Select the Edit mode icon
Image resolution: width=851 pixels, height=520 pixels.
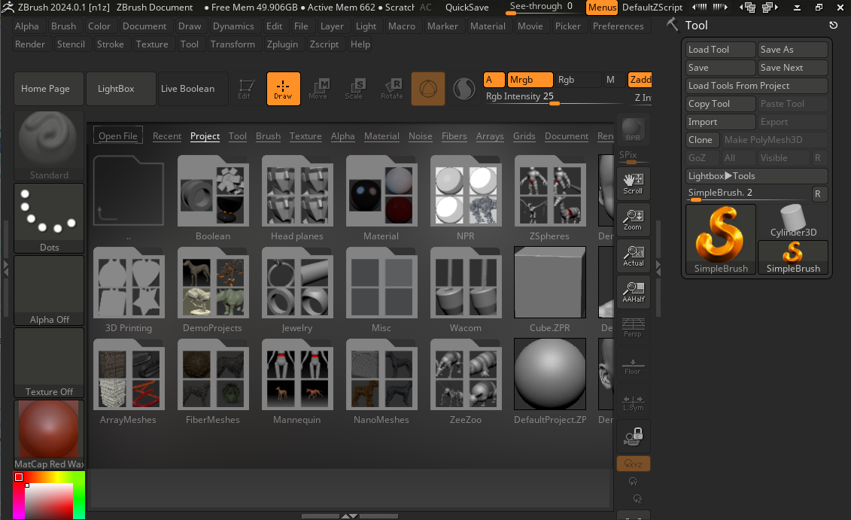point(245,89)
